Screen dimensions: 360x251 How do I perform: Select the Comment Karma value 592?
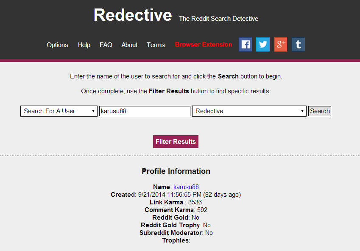pyautogui.click(x=202, y=210)
